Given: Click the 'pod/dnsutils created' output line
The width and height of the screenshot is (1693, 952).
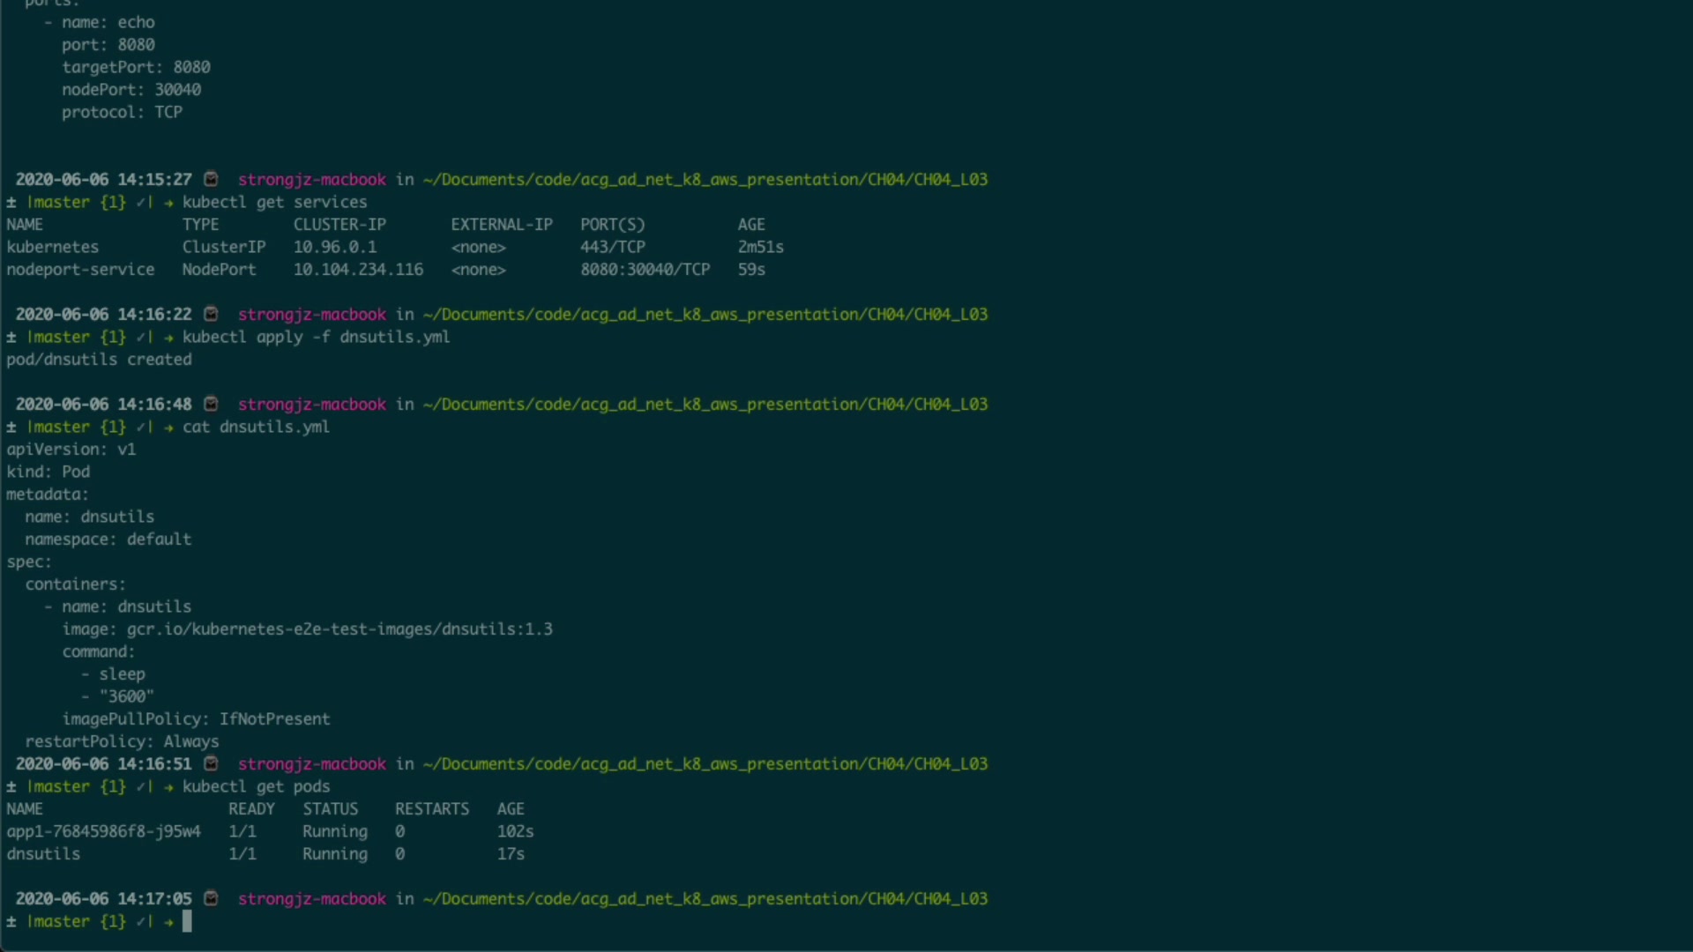Looking at the screenshot, I should click(x=99, y=359).
